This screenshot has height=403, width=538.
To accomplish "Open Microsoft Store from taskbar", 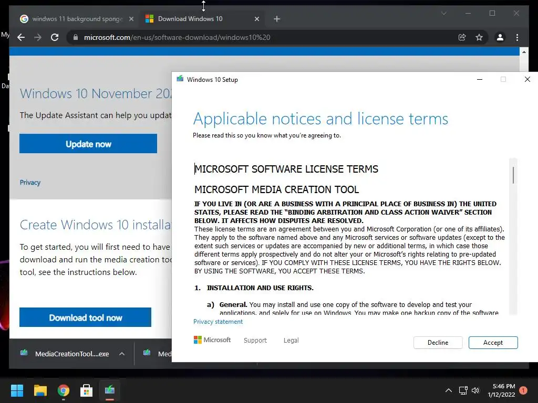I will click(x=87, y=390).
